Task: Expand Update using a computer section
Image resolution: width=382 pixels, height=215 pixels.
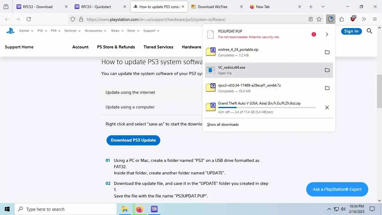Action: [x=130, y=107]
